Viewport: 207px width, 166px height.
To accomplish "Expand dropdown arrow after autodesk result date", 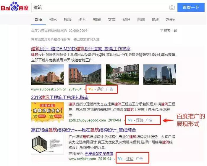I will click(x=85, y=90).
